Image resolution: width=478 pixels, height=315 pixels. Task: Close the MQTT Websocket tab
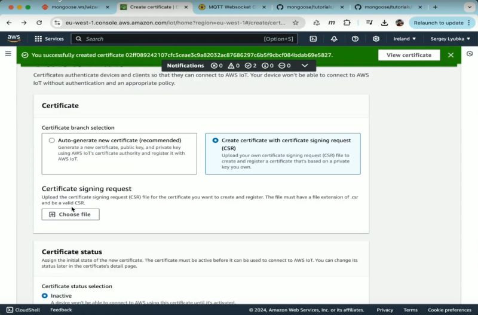(263, 7)
